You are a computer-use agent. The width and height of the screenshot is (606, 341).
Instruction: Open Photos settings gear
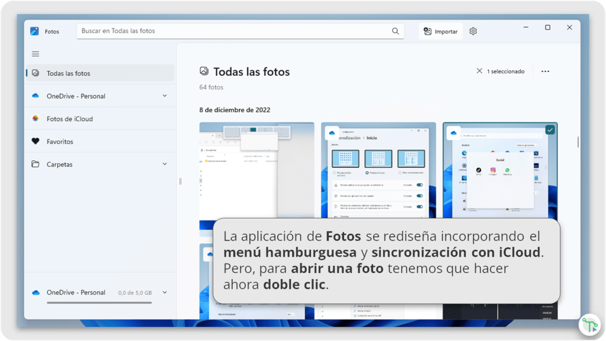coord(473,31)
